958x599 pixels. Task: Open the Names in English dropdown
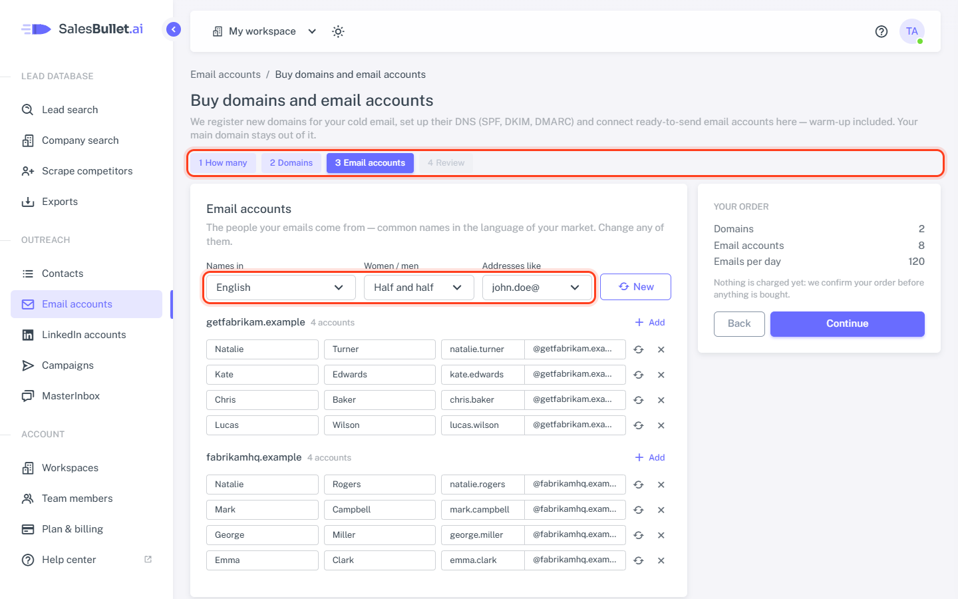[x=281, y=288]
